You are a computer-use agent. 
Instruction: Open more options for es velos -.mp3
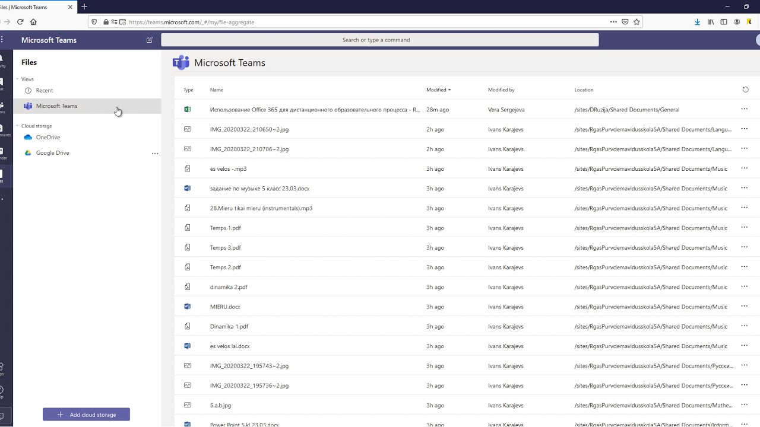744,168
